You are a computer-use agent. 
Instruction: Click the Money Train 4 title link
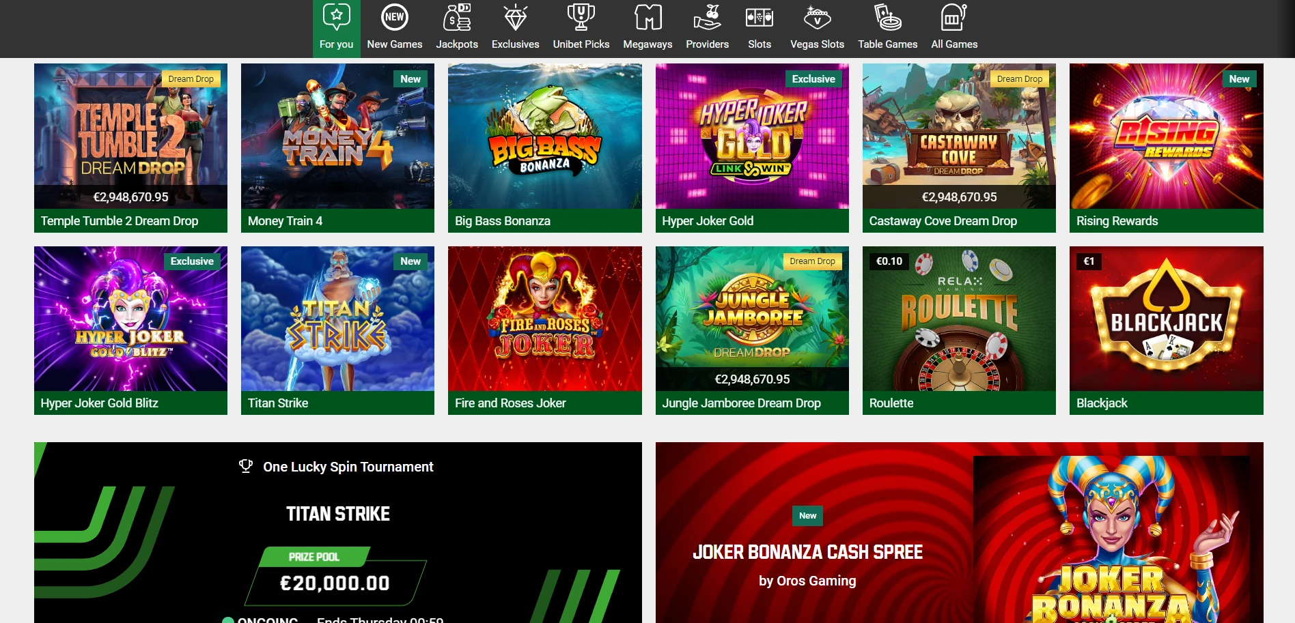(x=285, y=221)
